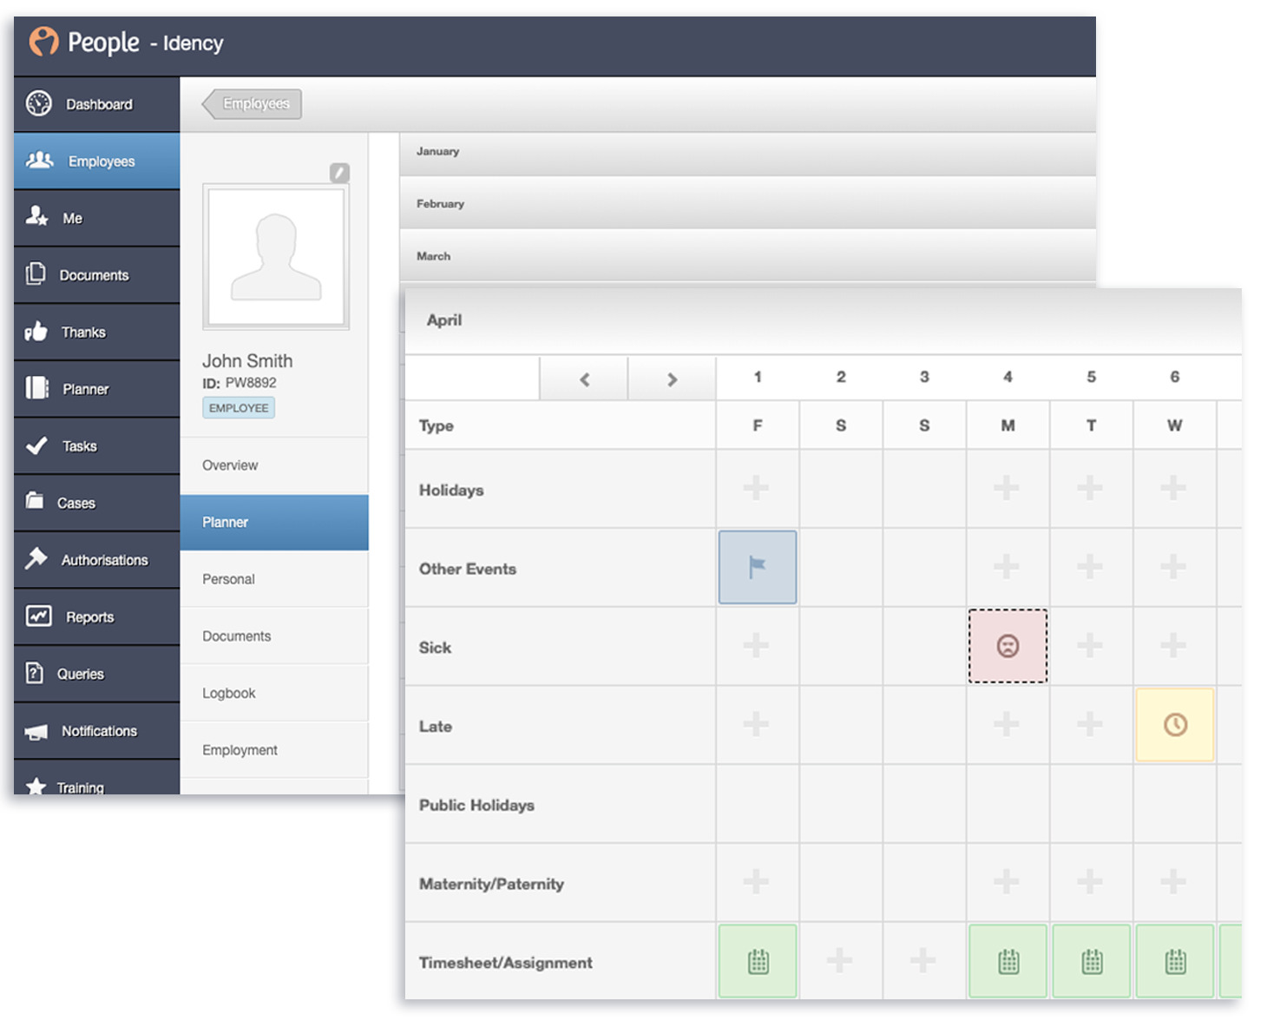The height and width of the screenshot is (1021, 1280).
Task: Go to previous dates with left chevron
Action: coord(584,379)
